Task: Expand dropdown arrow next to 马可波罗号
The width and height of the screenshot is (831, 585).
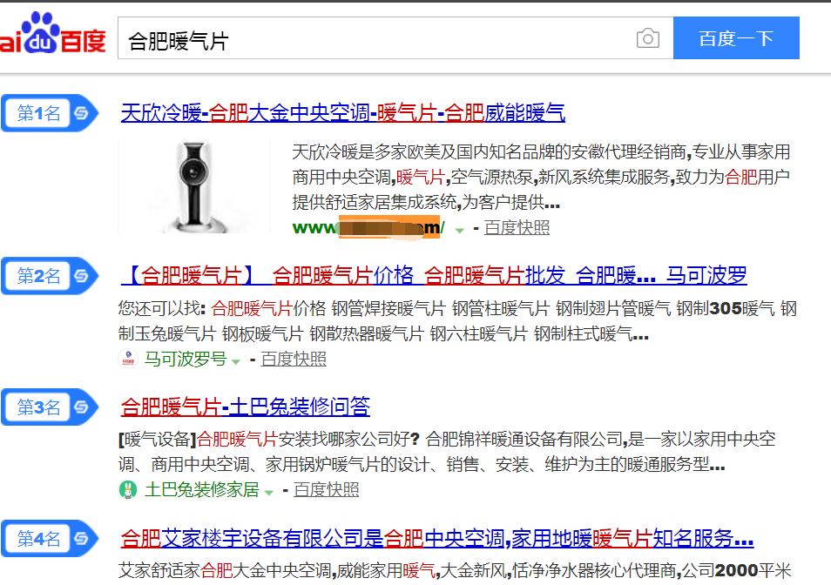Action: click(236, 361)
